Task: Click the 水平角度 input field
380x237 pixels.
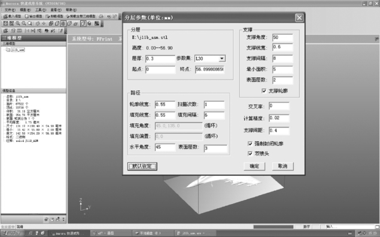Action: point(165,147)
